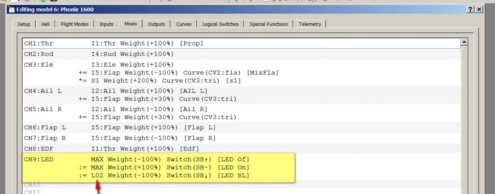Switch to the Setup tab
Viewport: 495px width, 194px height.
click(x=24, y=24)
